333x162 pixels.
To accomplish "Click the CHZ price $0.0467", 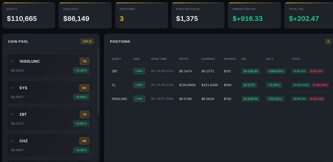I will tap(17, 150).
